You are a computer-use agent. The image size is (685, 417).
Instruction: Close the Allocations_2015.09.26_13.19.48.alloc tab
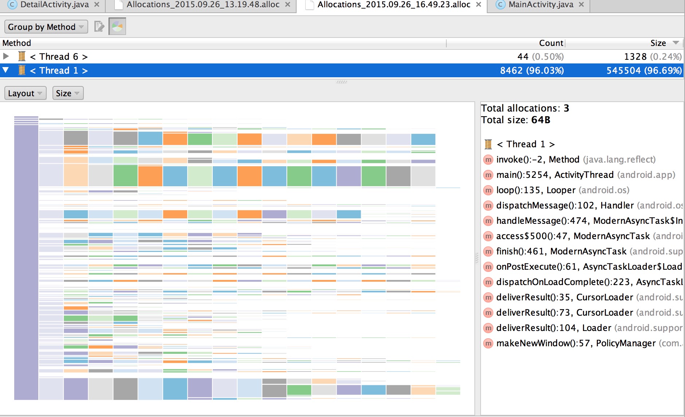288,5
